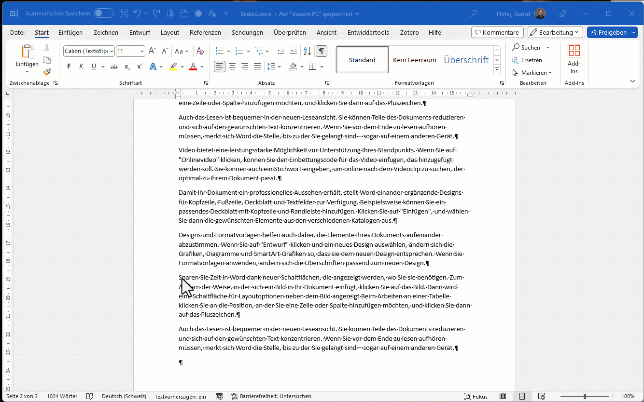This screenshot has height=402, width=644.
Task: Toggle bold formatting (F)
Action: point(69,67)
